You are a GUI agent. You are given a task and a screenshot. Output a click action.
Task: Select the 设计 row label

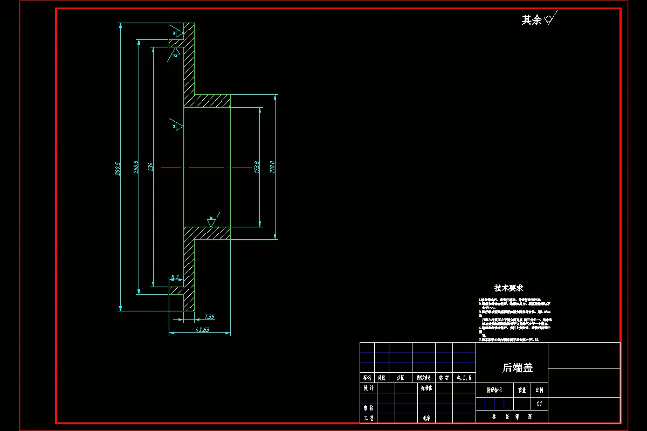[x=368, y=388]
